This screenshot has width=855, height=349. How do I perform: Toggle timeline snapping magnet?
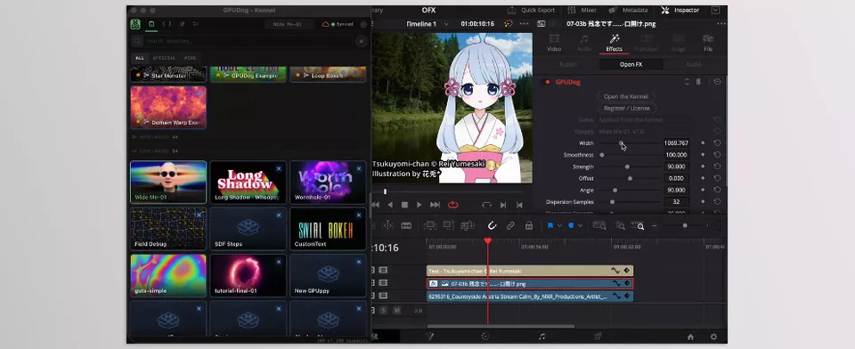point(492,225)
